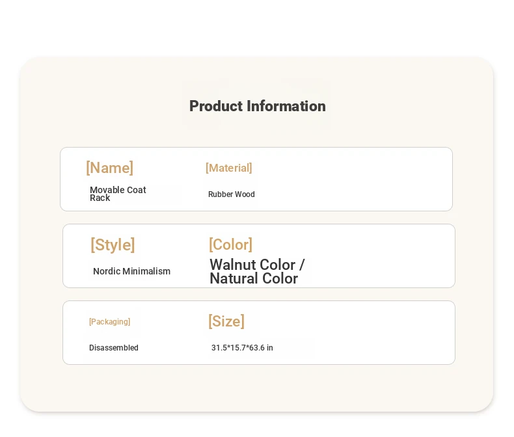Image resolution: width=514 pixels, height=437 pixels.
Task: Click the Product Information heading
Action: (258, 106)
